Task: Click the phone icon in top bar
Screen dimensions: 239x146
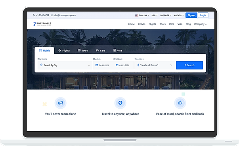Action: click(x=34, y=15)
